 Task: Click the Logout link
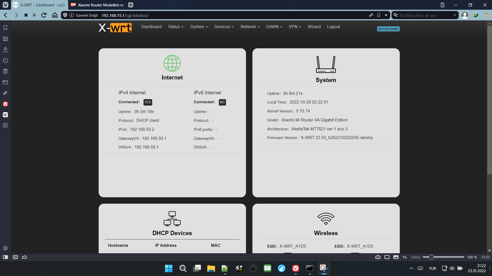(333, 27)
